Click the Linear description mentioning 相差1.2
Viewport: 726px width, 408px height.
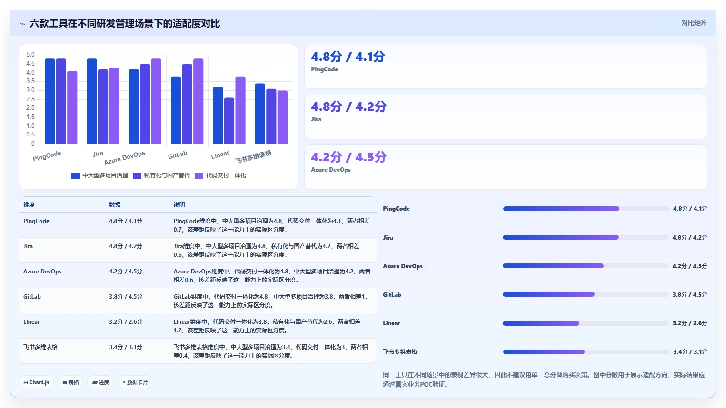coord(267,326)
